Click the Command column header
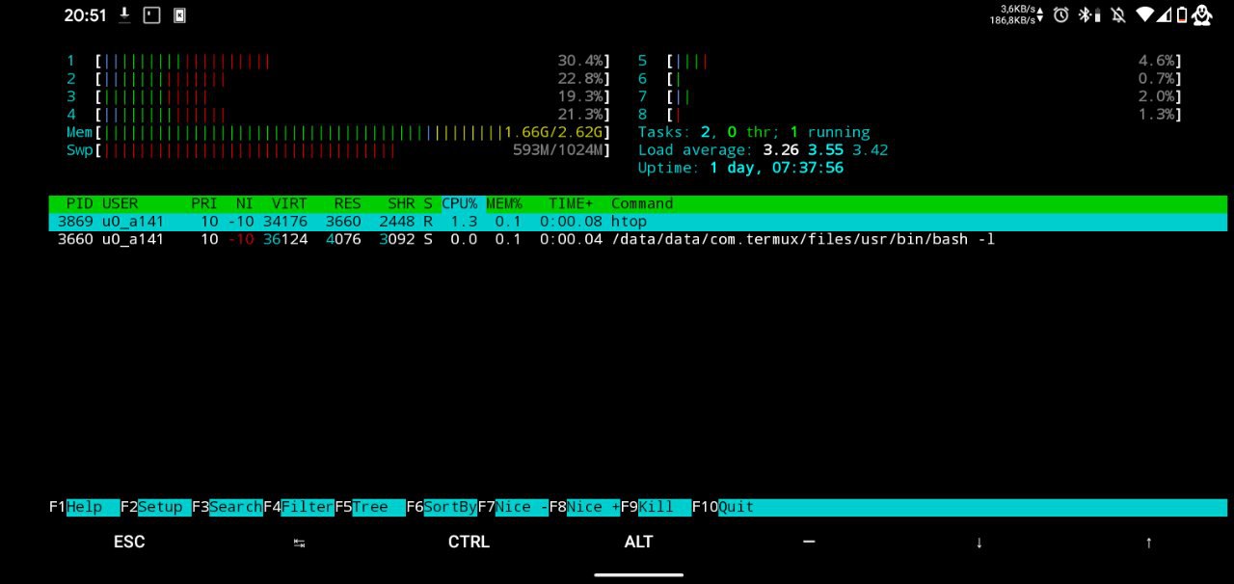This screenshot has height=584, width=1234. (x=642, y=203)
